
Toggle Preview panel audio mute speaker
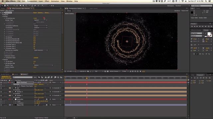click(x=206, y=26)
